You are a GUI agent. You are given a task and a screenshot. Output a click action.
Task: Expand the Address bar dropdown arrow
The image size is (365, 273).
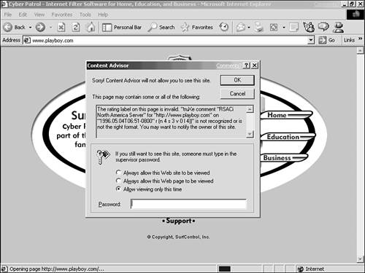tap(311, 40)
